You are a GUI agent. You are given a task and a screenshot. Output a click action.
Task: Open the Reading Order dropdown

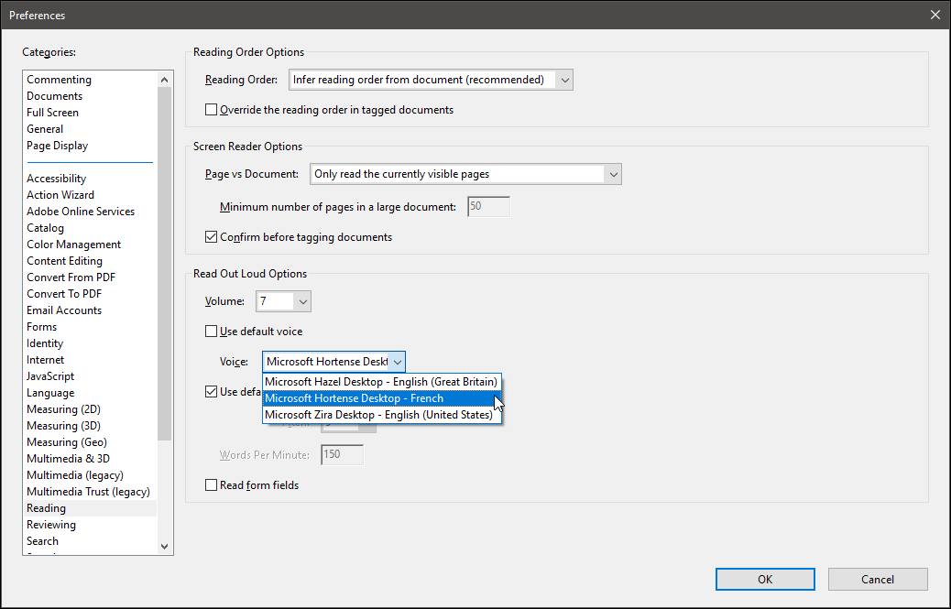click(x=564, y=80)
